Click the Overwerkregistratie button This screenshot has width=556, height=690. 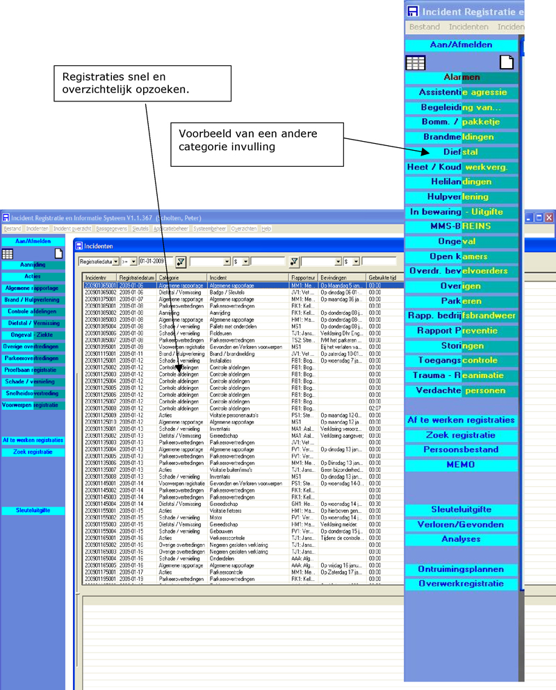point(461,584)
